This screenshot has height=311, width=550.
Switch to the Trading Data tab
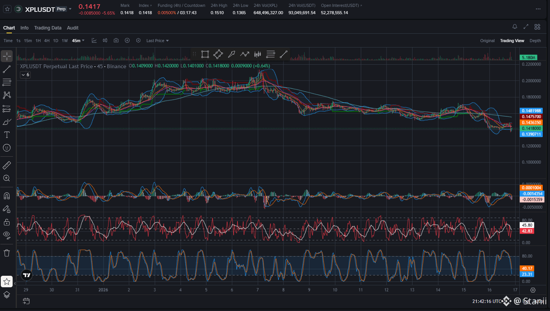[47, 28]
